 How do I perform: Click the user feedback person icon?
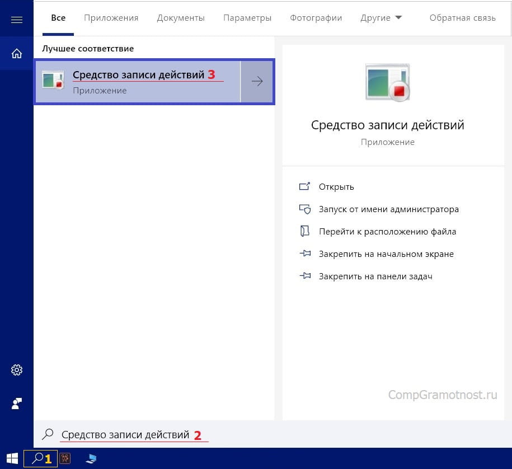tap(17, 404)
